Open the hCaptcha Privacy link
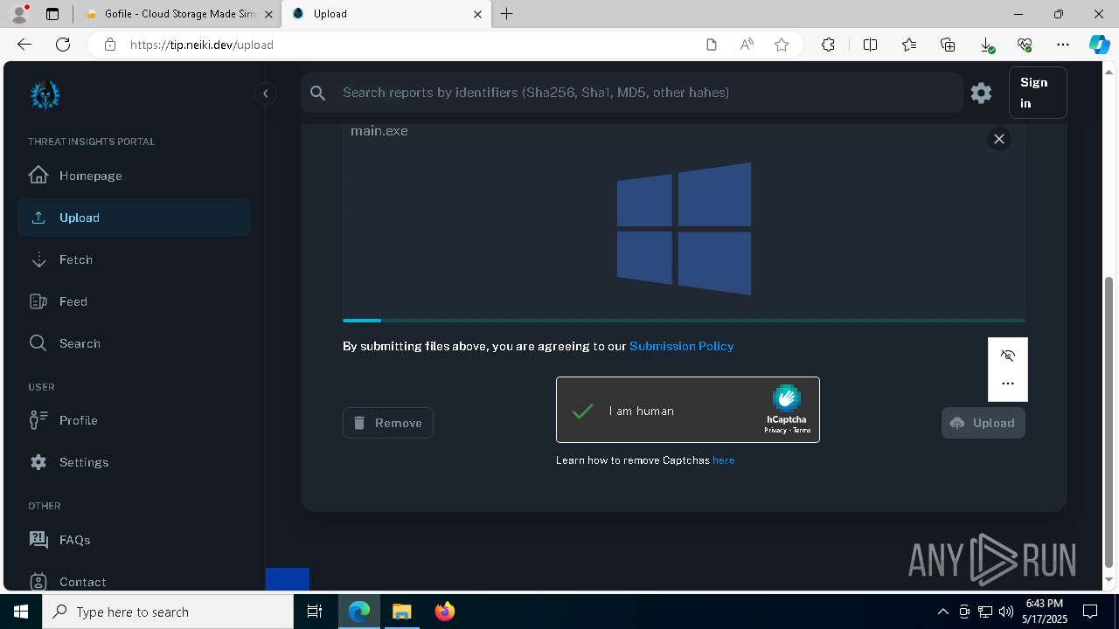 (x=775, y=431)
